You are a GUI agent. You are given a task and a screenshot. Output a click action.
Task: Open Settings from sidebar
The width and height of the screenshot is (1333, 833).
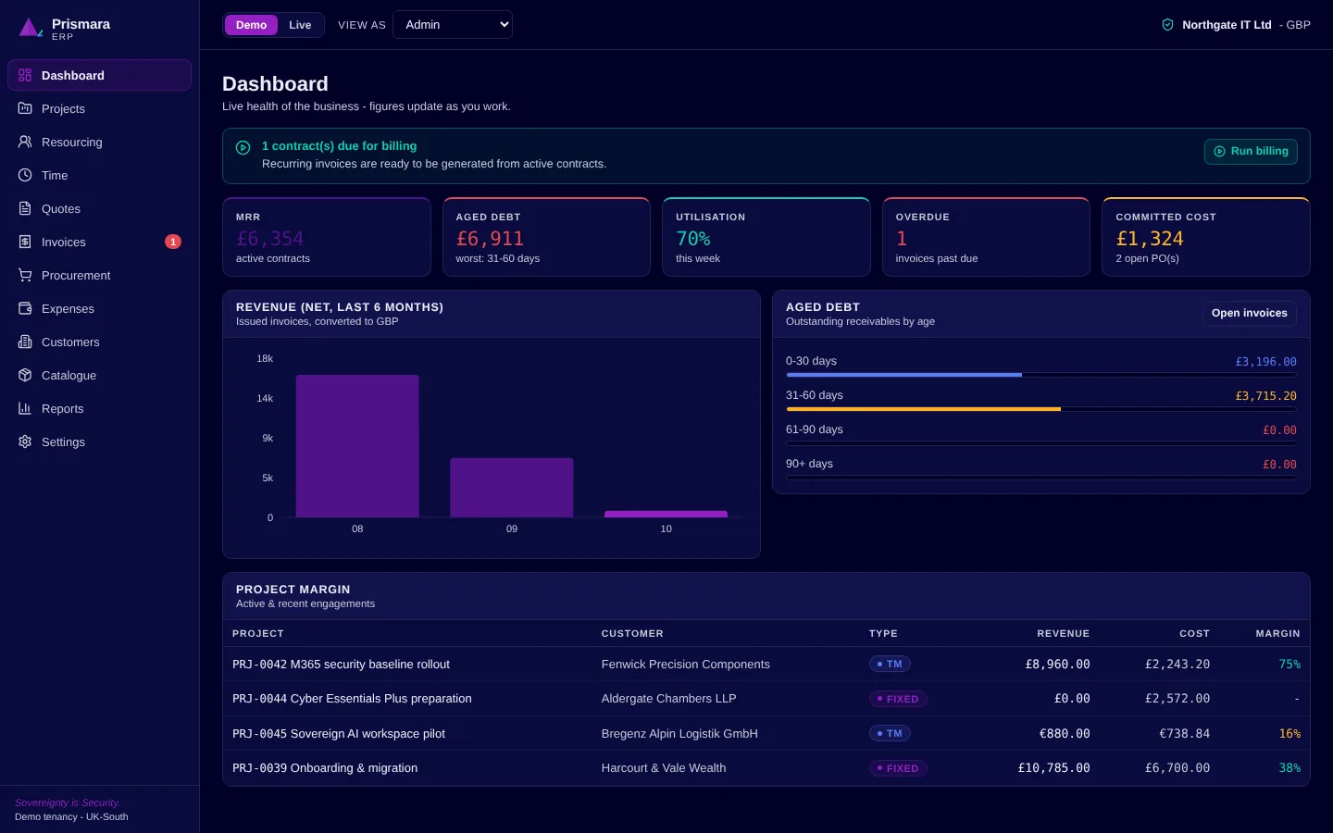pyautogui.click(x=99, y=441)
